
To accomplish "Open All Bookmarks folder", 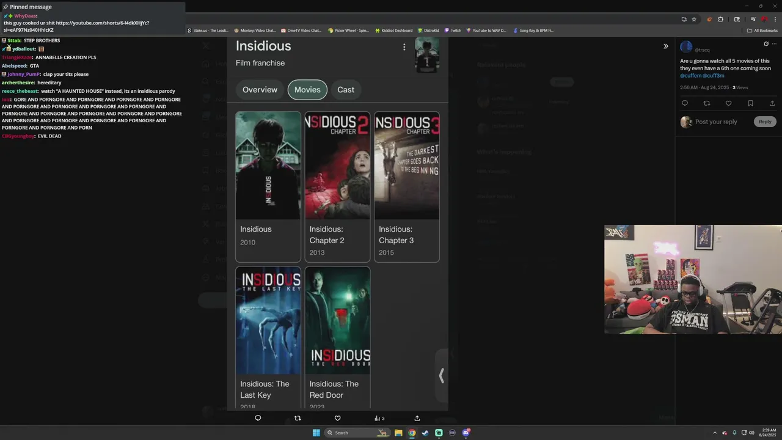I will (x=762, y=30).
